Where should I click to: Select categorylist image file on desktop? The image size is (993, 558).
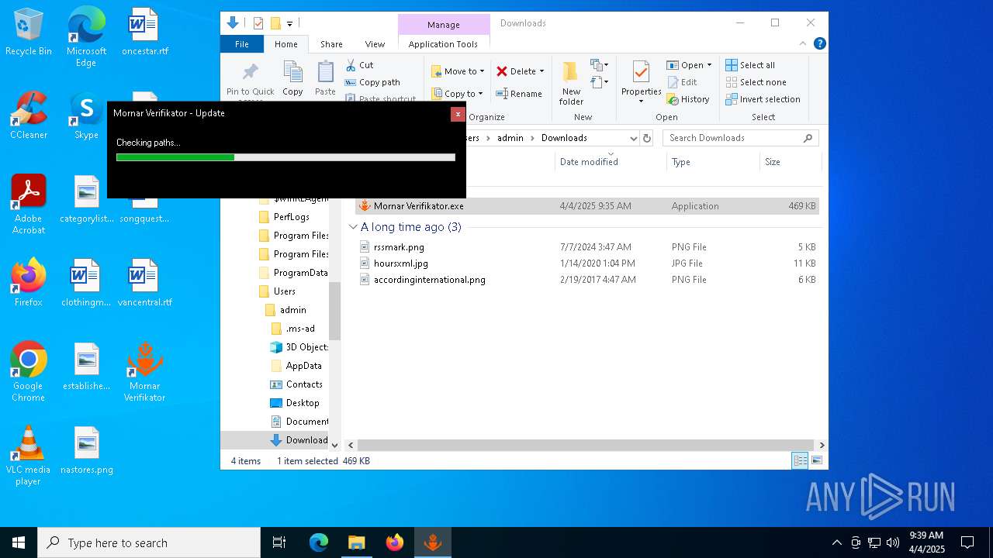click(x=86, y=200)
